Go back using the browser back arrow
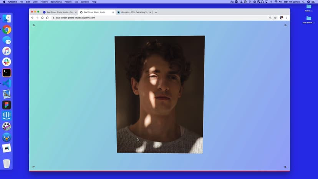 click(x=33, y=18)
